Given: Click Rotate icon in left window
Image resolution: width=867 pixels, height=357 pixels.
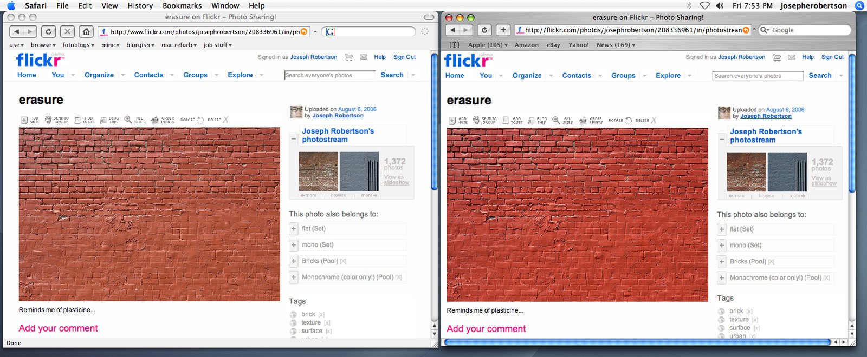Looking at the screenshot, I should [x=200, y=120].
